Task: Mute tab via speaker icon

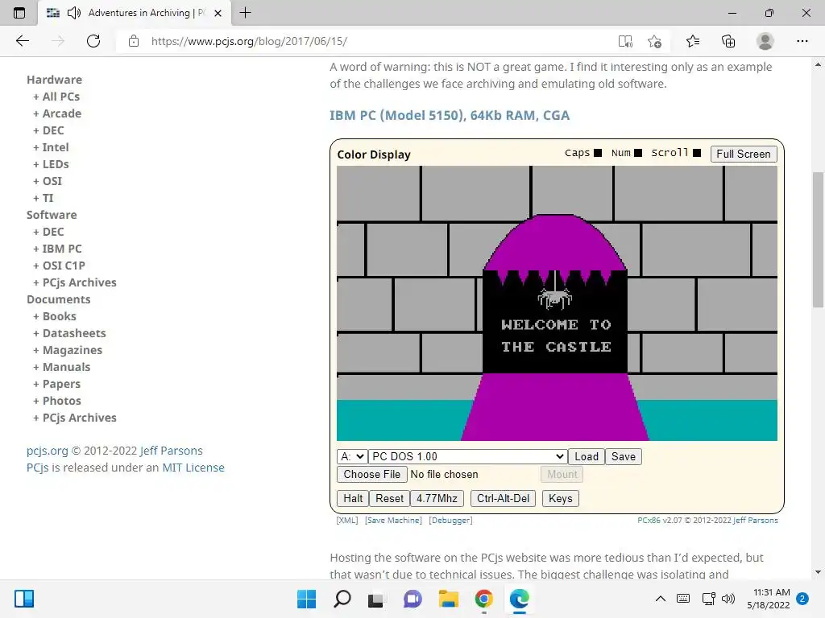Action: point(74,13)
